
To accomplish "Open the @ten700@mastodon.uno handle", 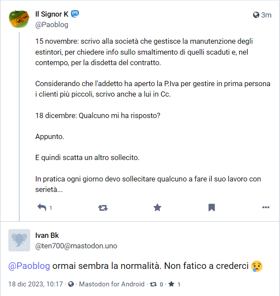I will tap(76, 246).
